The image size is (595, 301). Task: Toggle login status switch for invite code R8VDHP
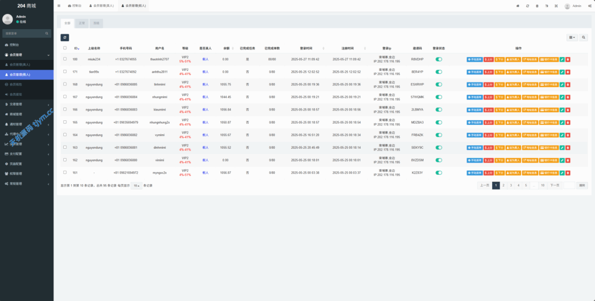tap(439, 59)
